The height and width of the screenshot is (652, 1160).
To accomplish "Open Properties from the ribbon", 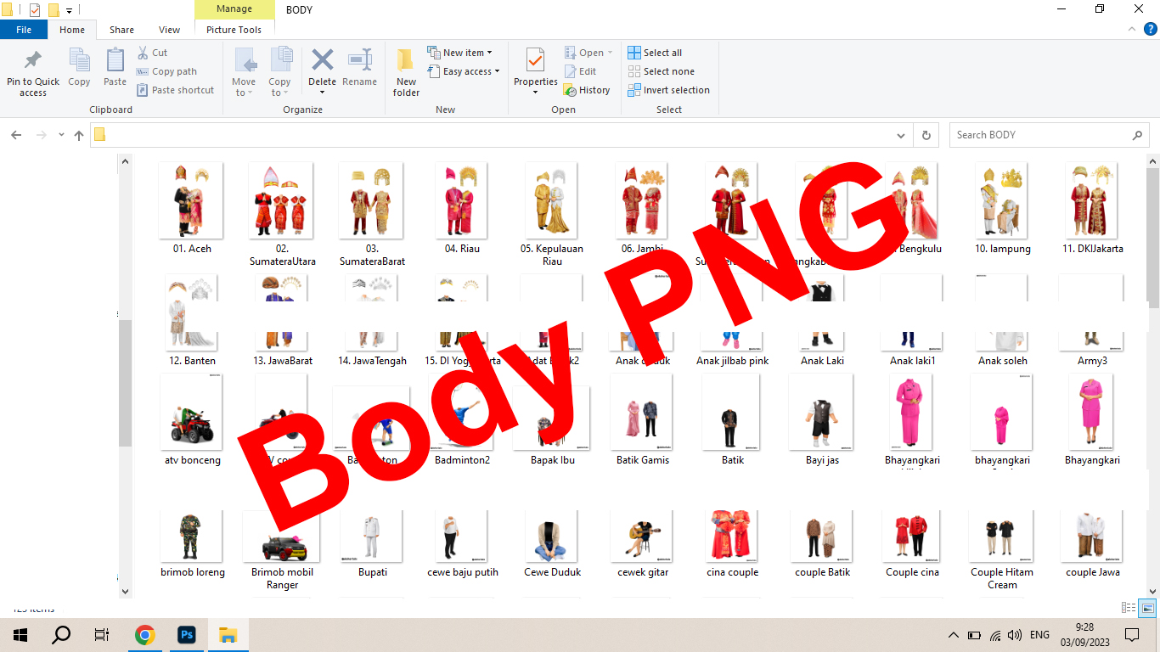I will [535, 61].
